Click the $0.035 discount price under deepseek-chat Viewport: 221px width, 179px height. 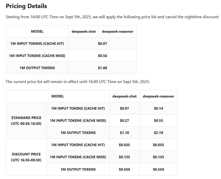point(124,145)
